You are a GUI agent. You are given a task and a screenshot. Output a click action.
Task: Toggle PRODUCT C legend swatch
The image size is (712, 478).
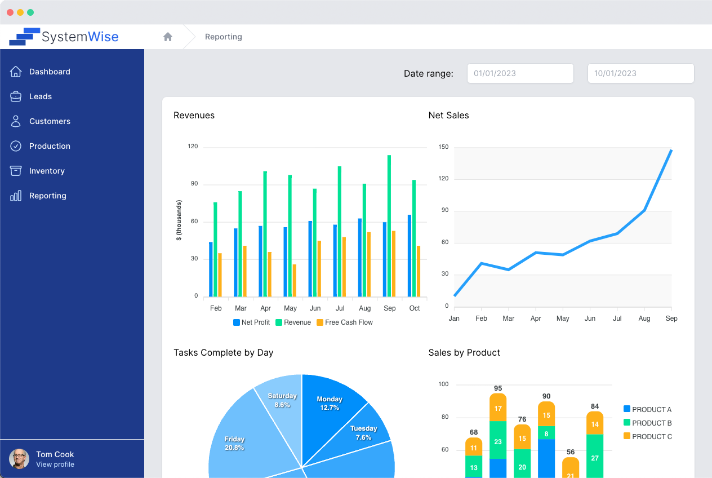(627, 436)
